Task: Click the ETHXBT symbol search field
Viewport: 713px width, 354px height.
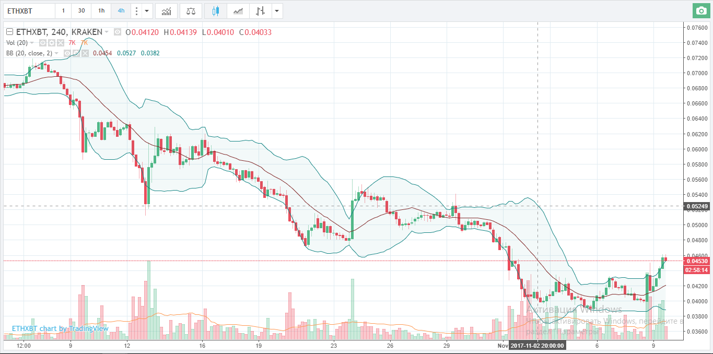Action: pyautogui.click(x=29, y=11)
